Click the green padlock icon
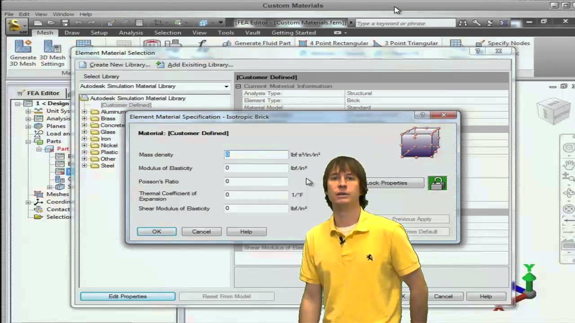The image size is (575, 323). pyautogui.click(x=437, y=183)
